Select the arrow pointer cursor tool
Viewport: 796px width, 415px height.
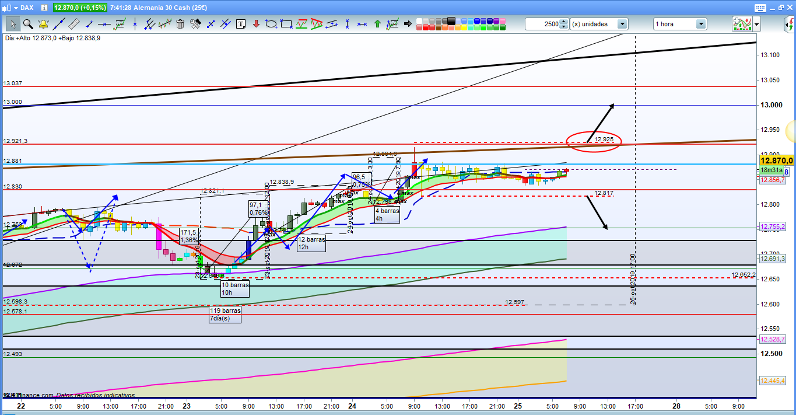click(13, 24)
